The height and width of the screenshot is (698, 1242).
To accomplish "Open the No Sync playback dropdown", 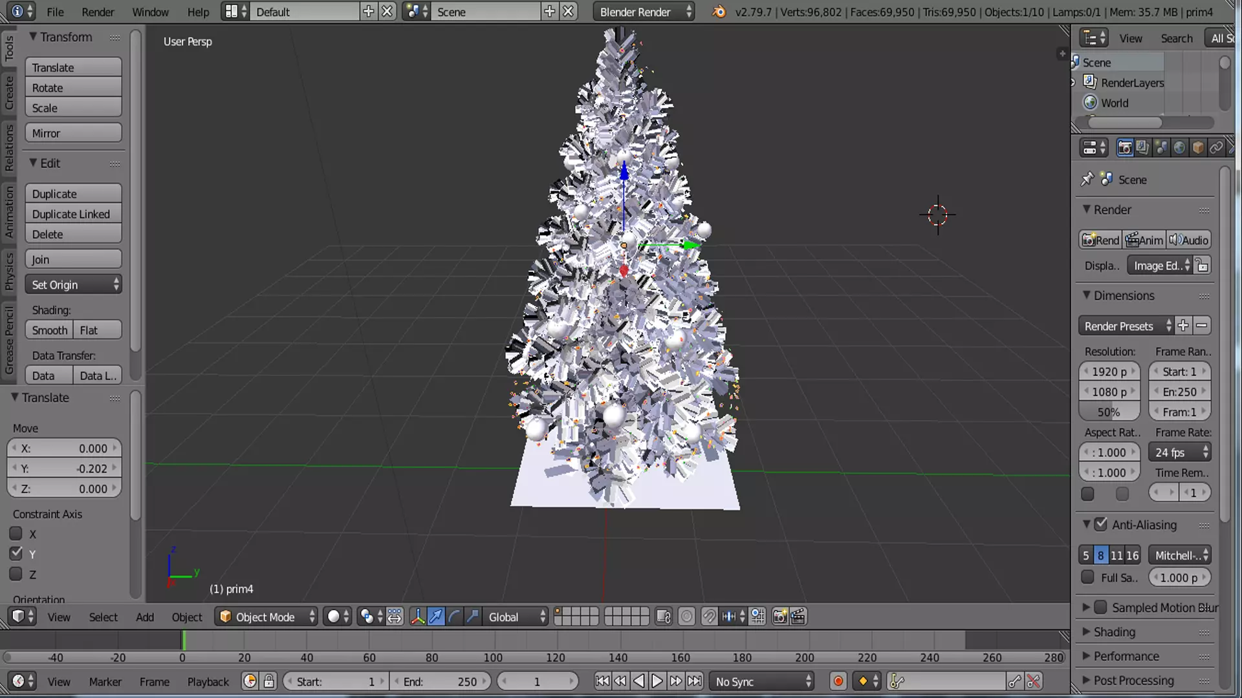I will (762, 681).
